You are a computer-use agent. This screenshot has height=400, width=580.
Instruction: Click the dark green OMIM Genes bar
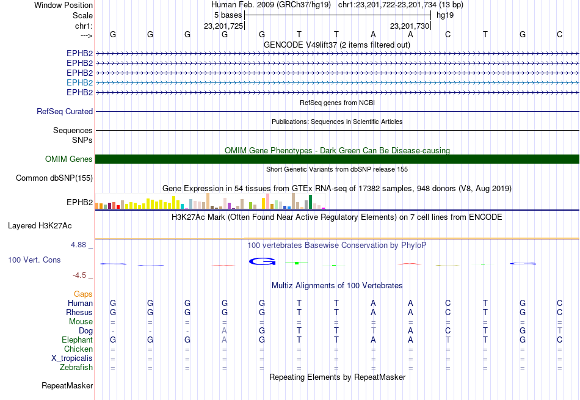tap(337, 159)
